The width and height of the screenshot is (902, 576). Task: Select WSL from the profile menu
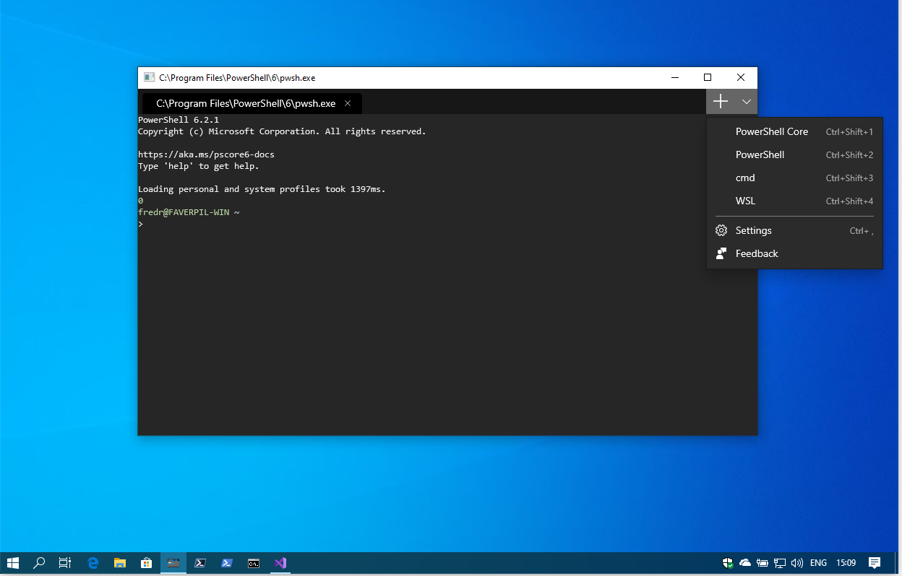(x=745, y=201)
